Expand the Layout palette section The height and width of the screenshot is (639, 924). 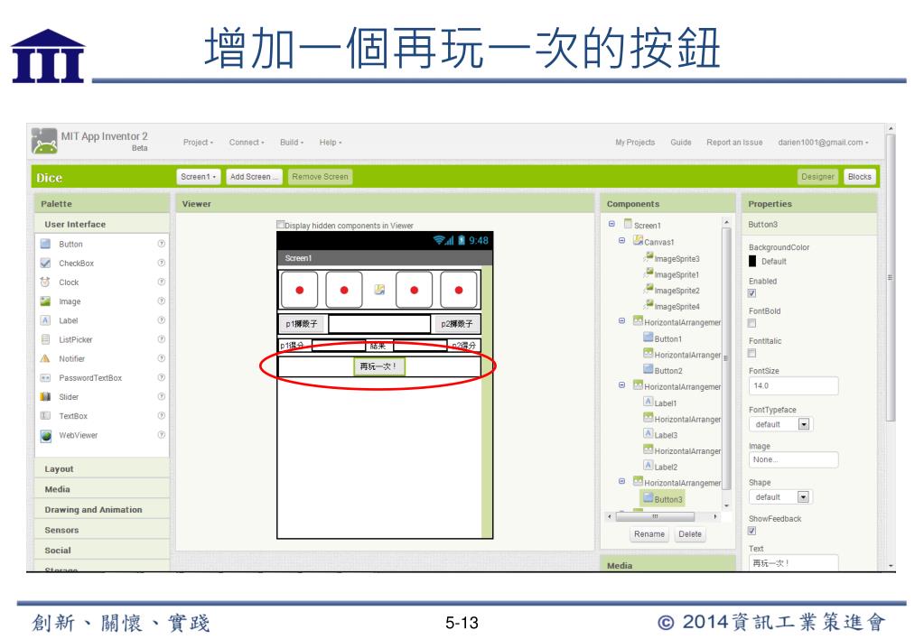point(102,468)
